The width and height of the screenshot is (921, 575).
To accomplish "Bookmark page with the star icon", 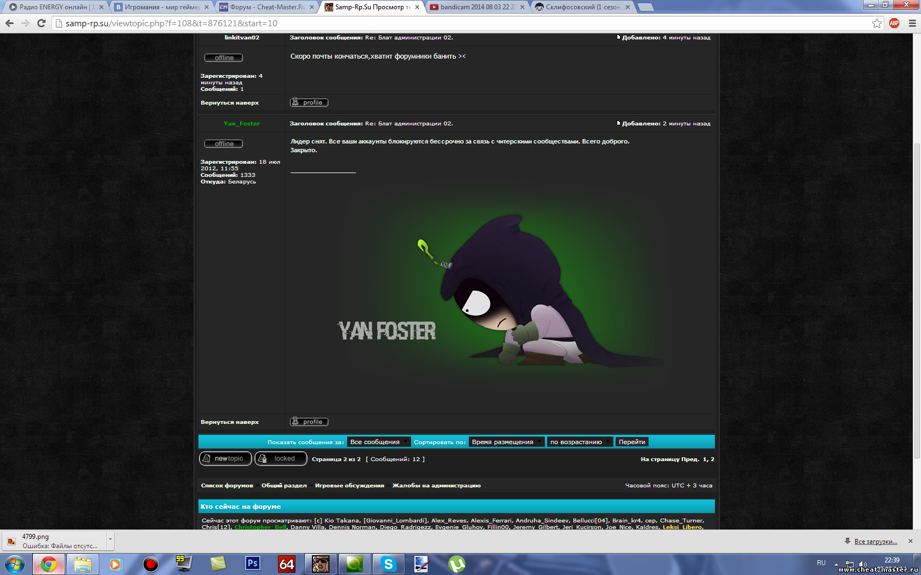I will tap(877, 23).
